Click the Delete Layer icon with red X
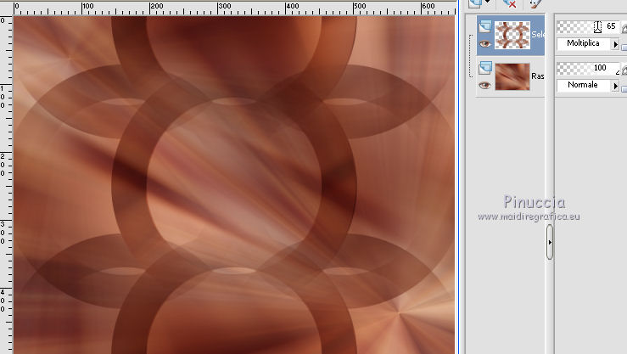This screenshot has height=354, width=627. click(509, 3)
